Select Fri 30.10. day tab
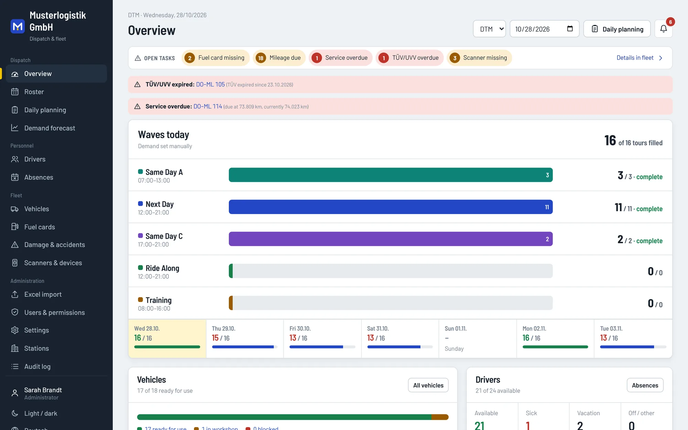 coord(322,339)
